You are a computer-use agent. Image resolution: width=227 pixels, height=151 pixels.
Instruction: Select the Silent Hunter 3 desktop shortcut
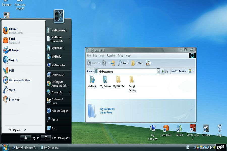click(x=193, y=132)
